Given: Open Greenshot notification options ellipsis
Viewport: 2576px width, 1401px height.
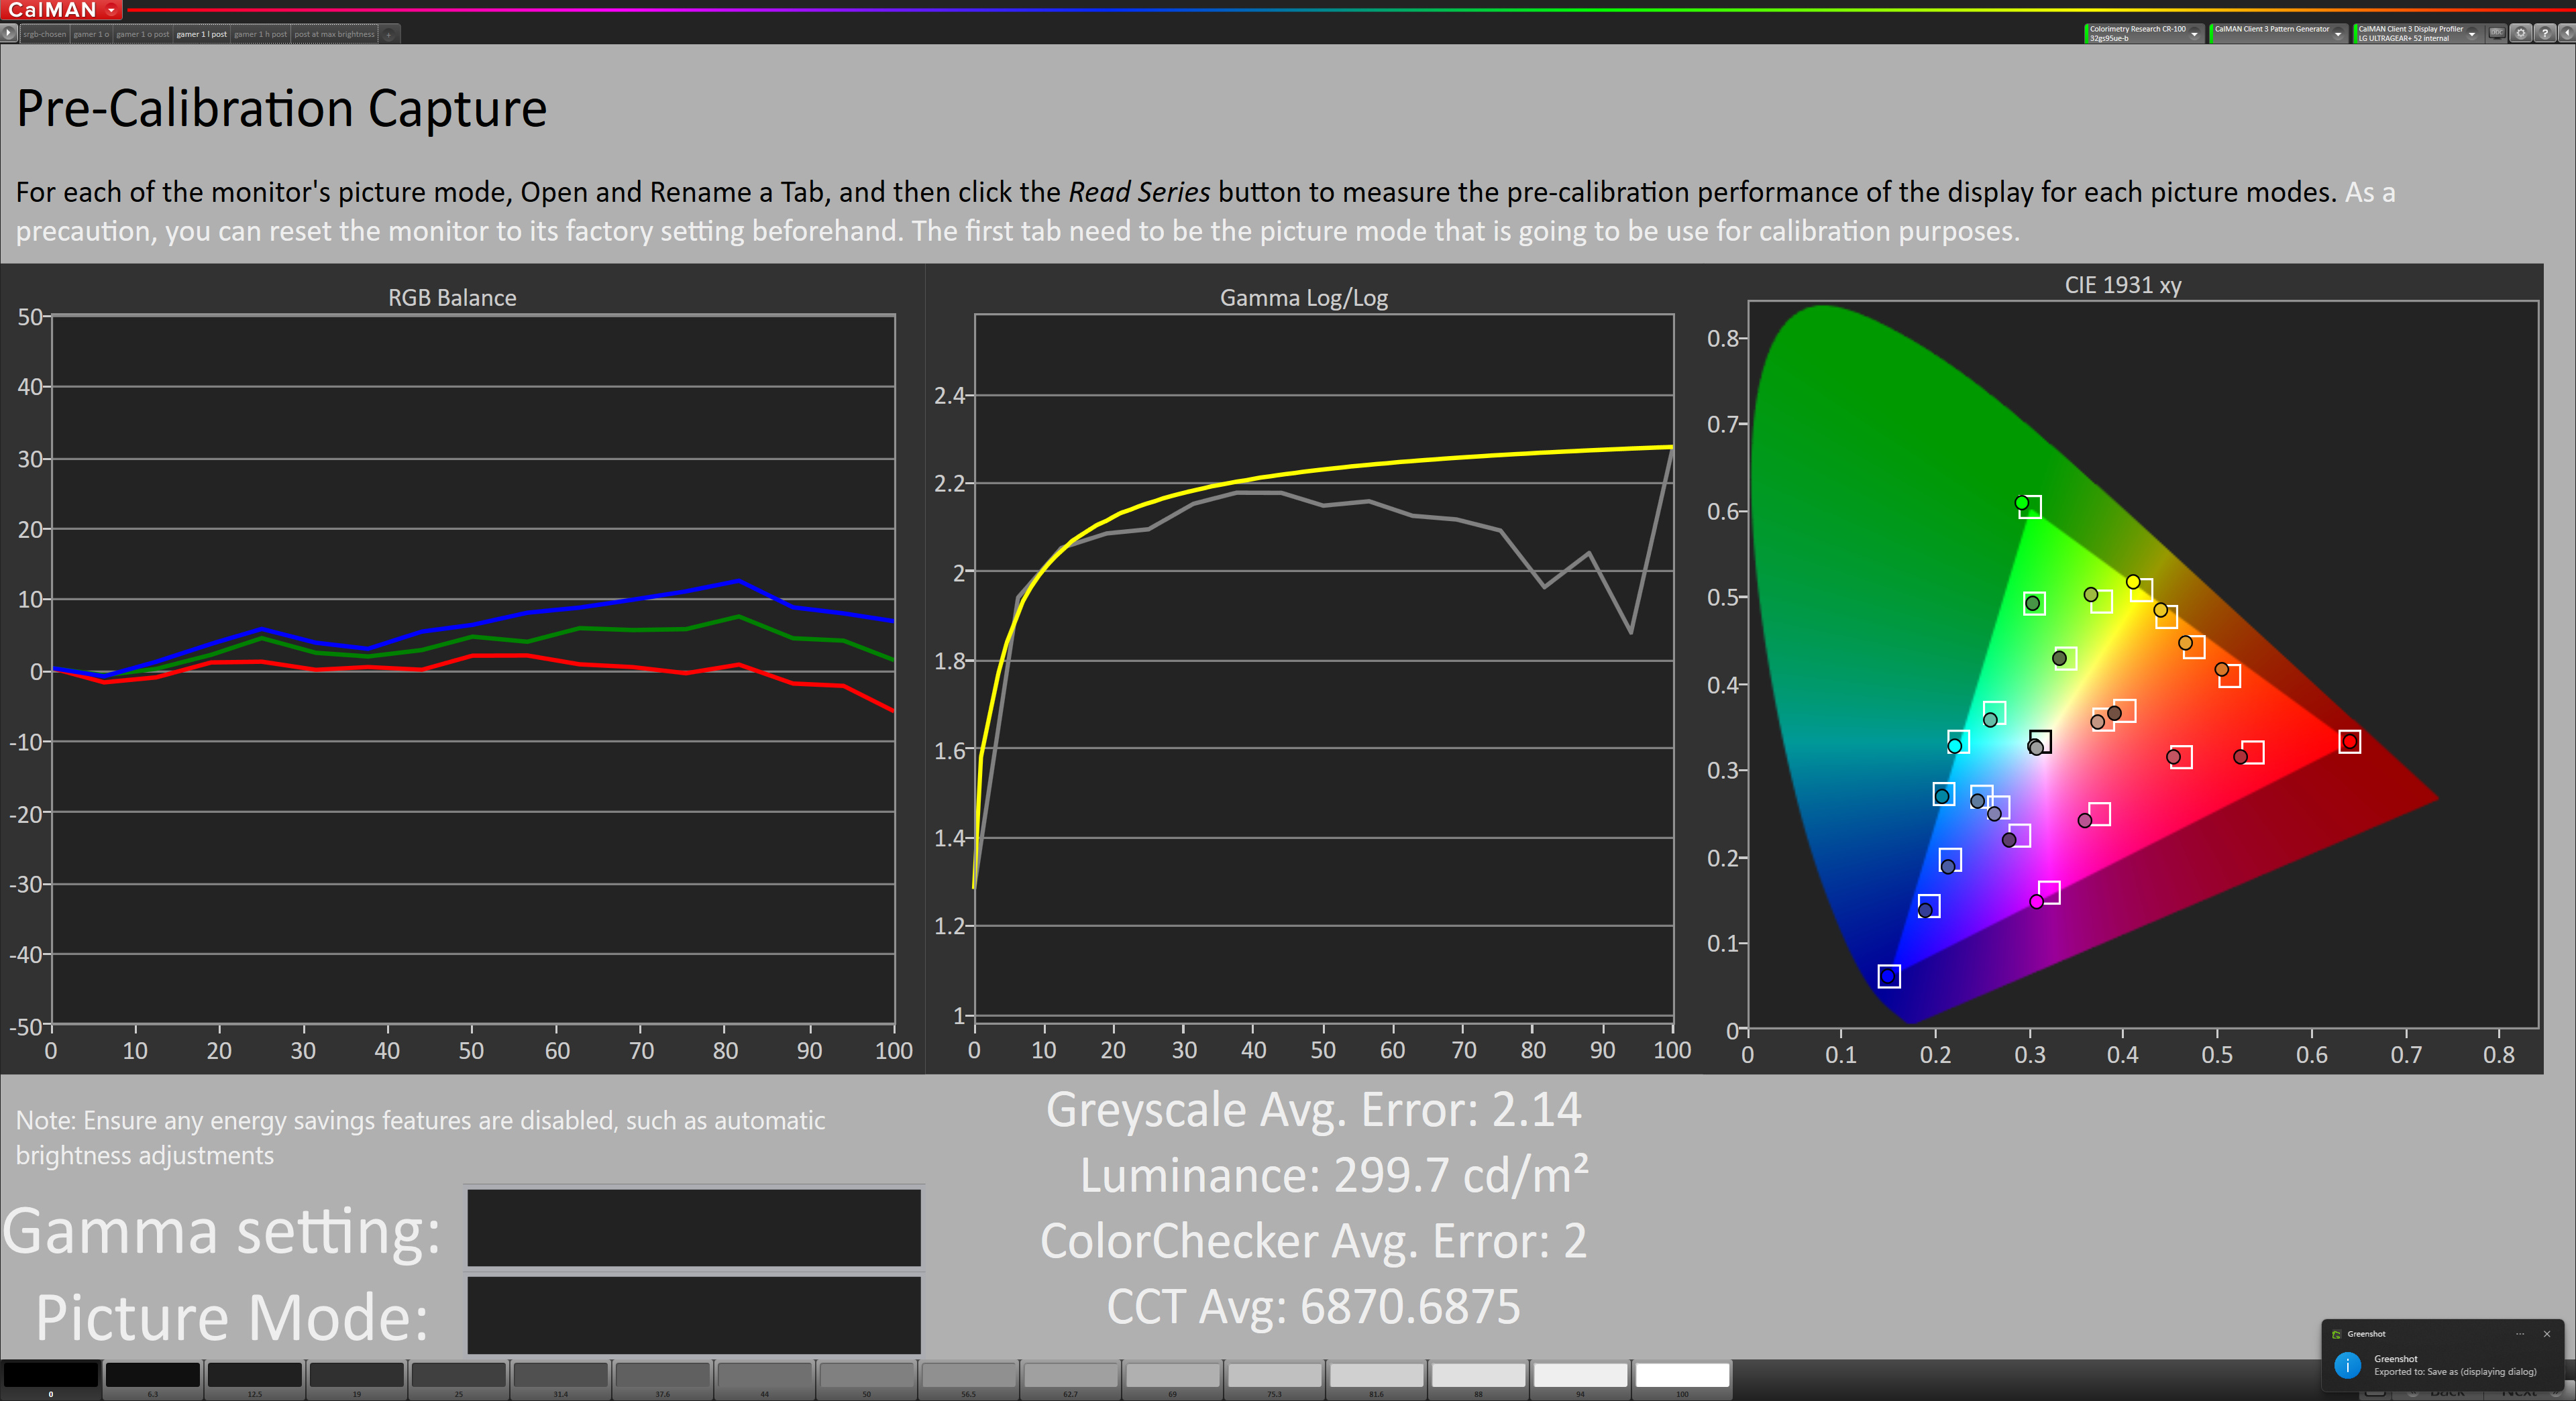Looking at the screenshot, I should (x=2520, y=1333).
